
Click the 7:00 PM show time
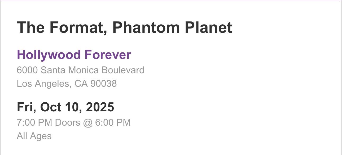coord(34,122)
